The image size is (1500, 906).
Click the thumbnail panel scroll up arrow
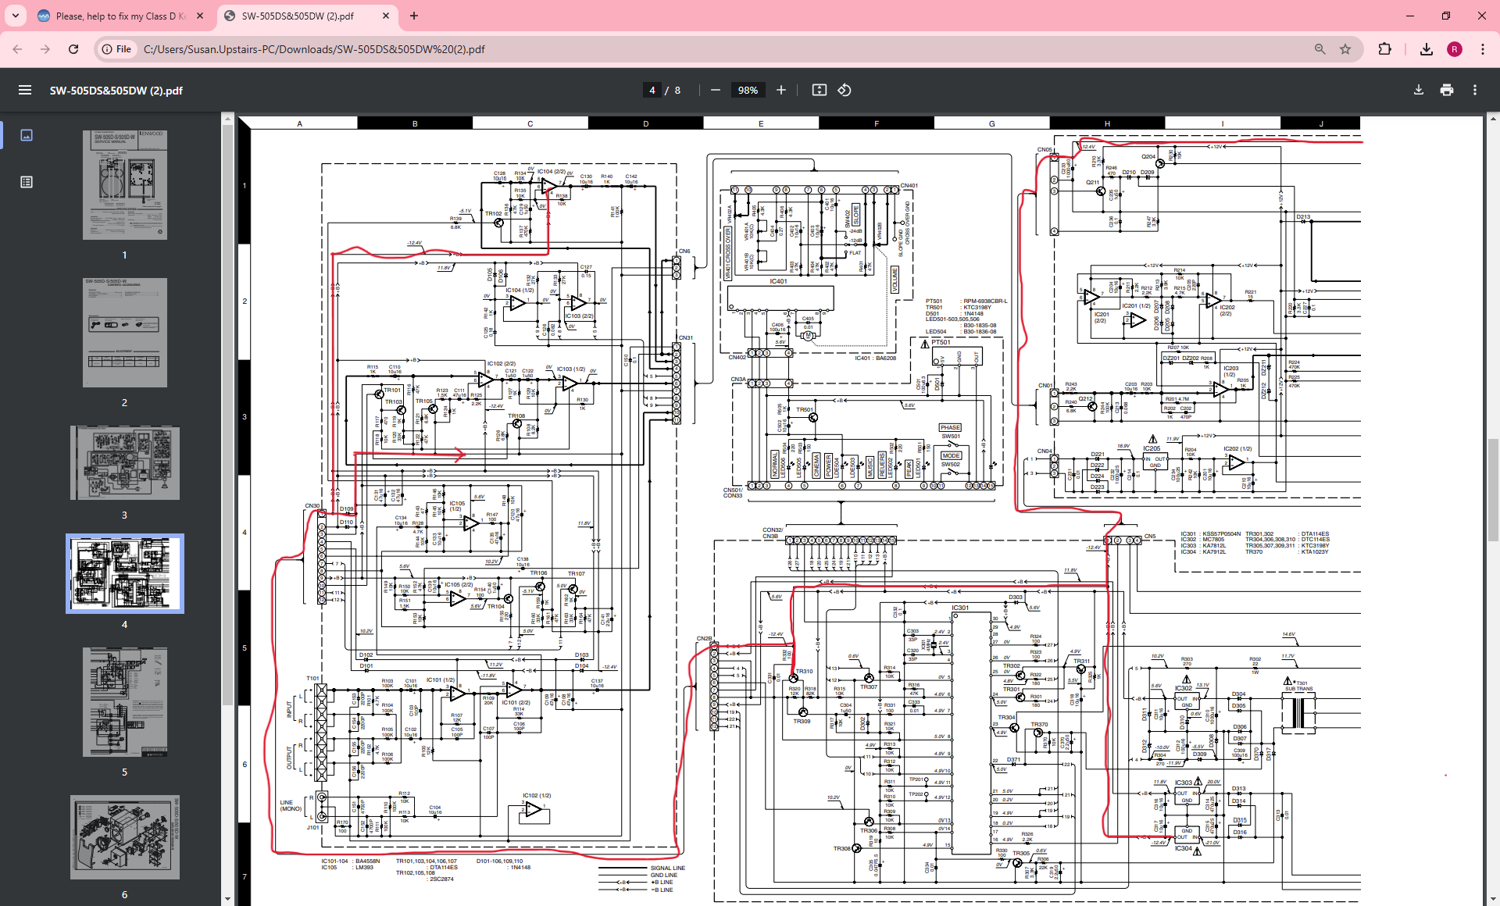[x=228, y=119]
